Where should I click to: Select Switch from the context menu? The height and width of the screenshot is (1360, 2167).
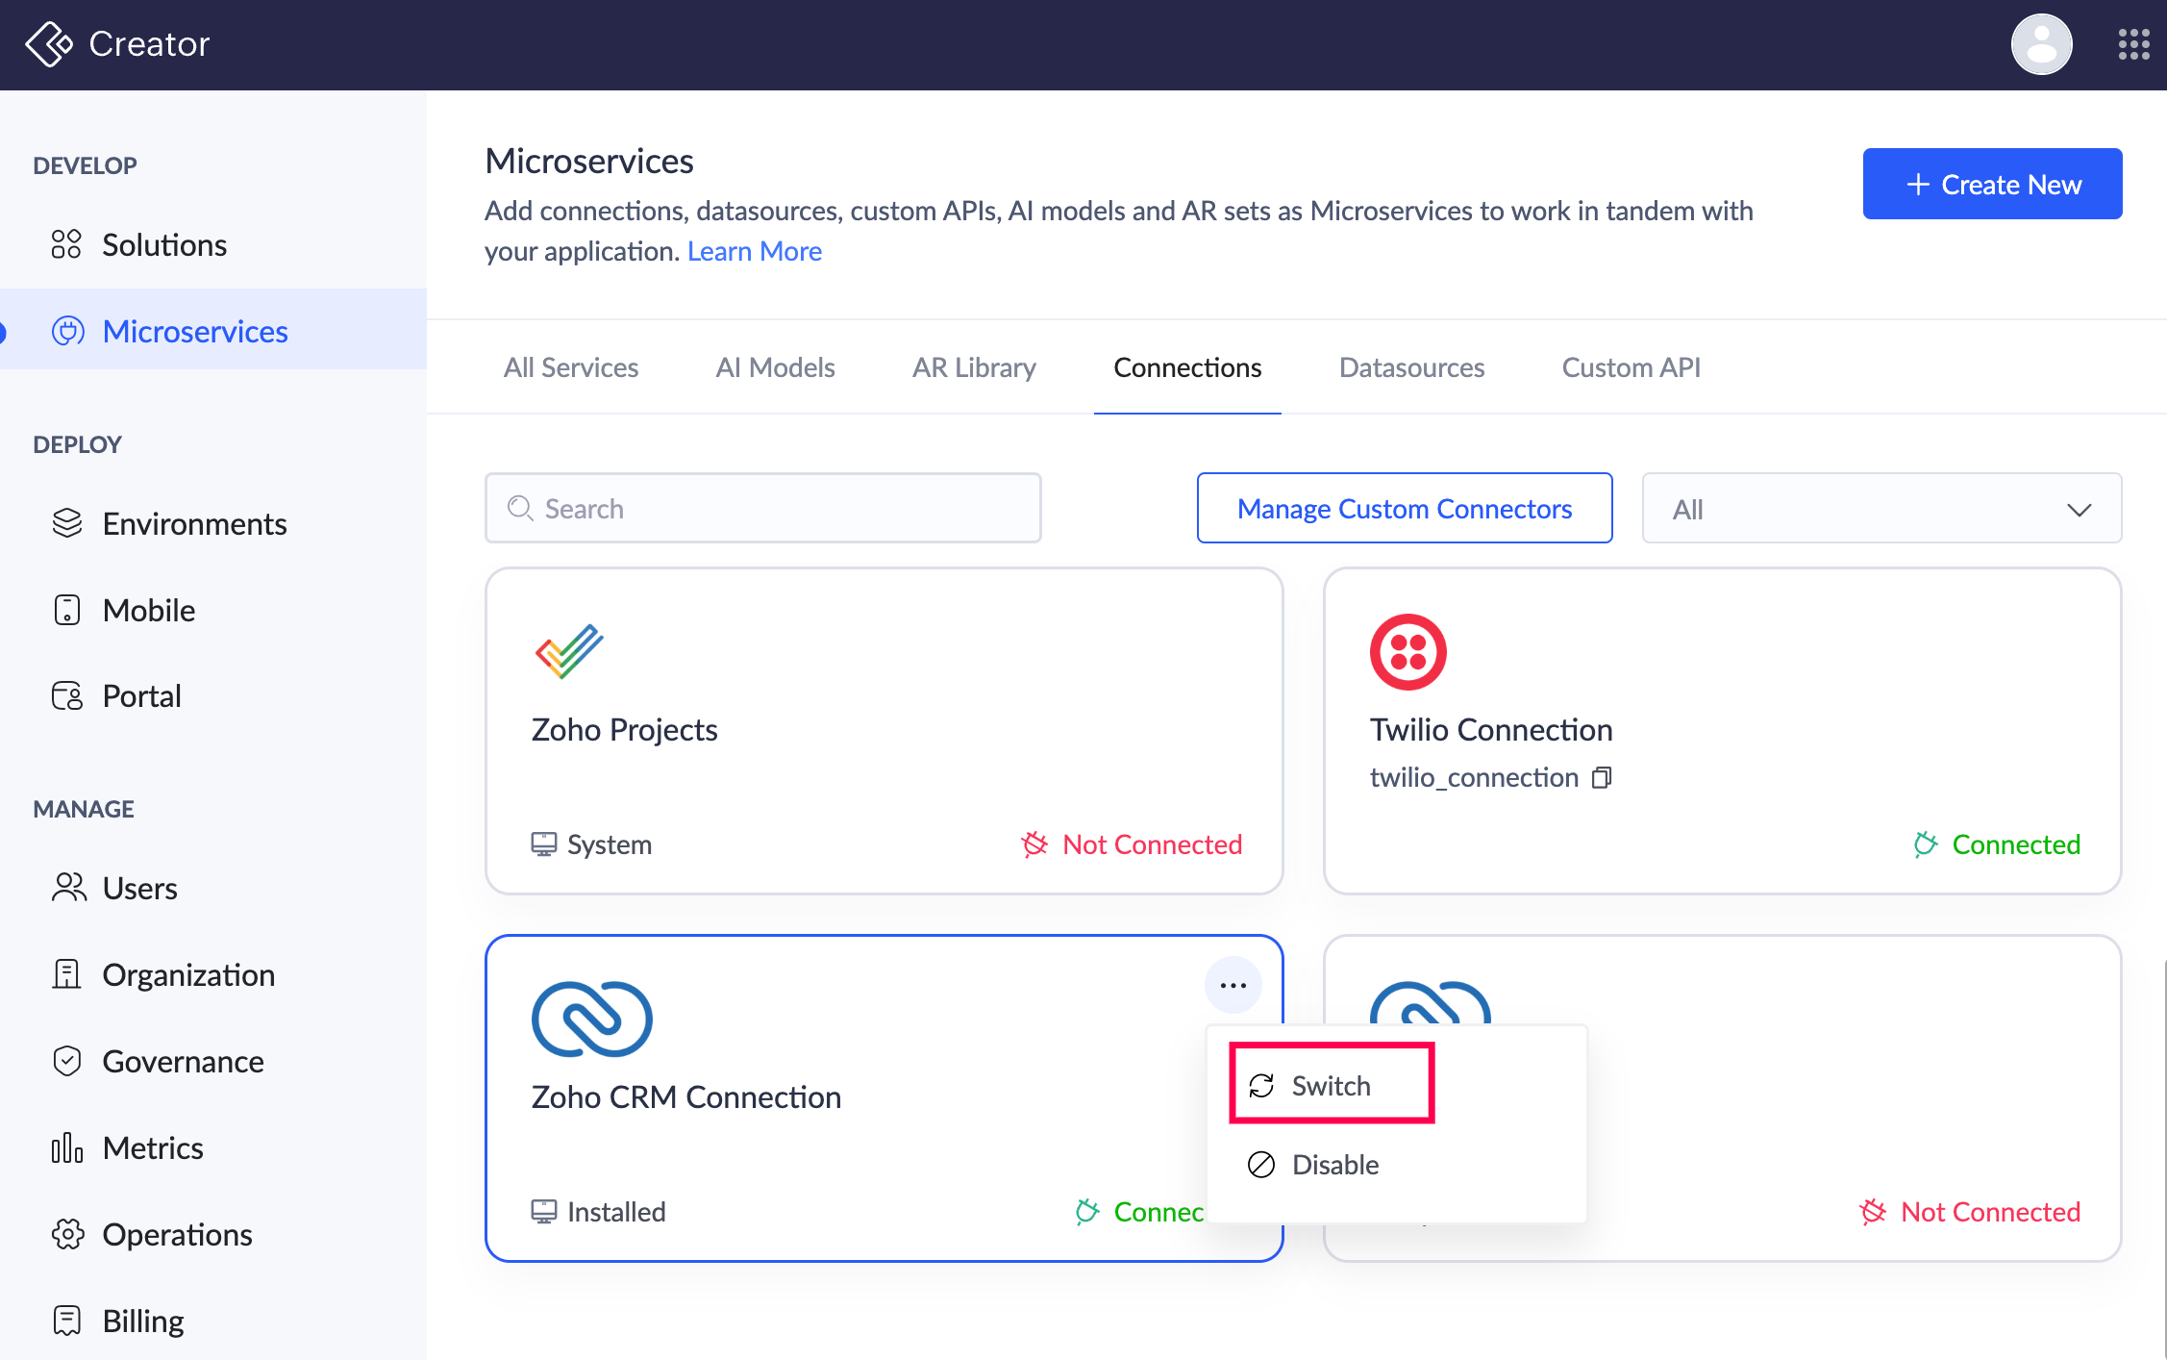pyautogui.click(x=1331, y=1085)
